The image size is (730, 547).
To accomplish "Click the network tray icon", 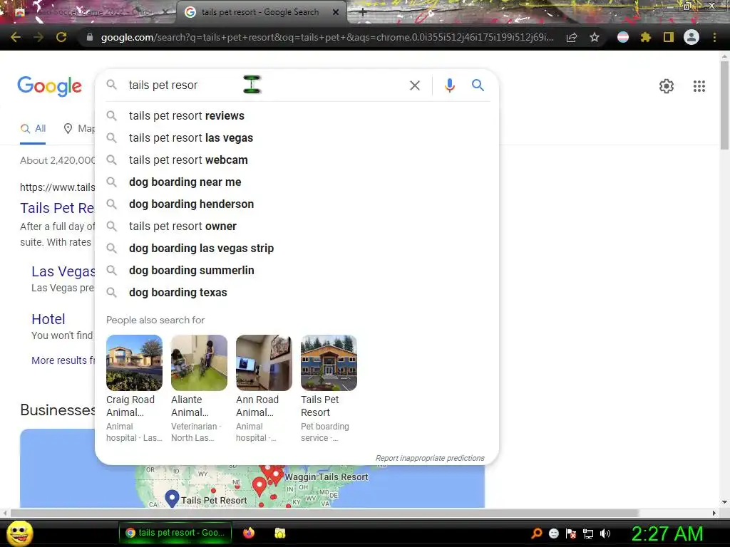I will (x=588, y=533).
